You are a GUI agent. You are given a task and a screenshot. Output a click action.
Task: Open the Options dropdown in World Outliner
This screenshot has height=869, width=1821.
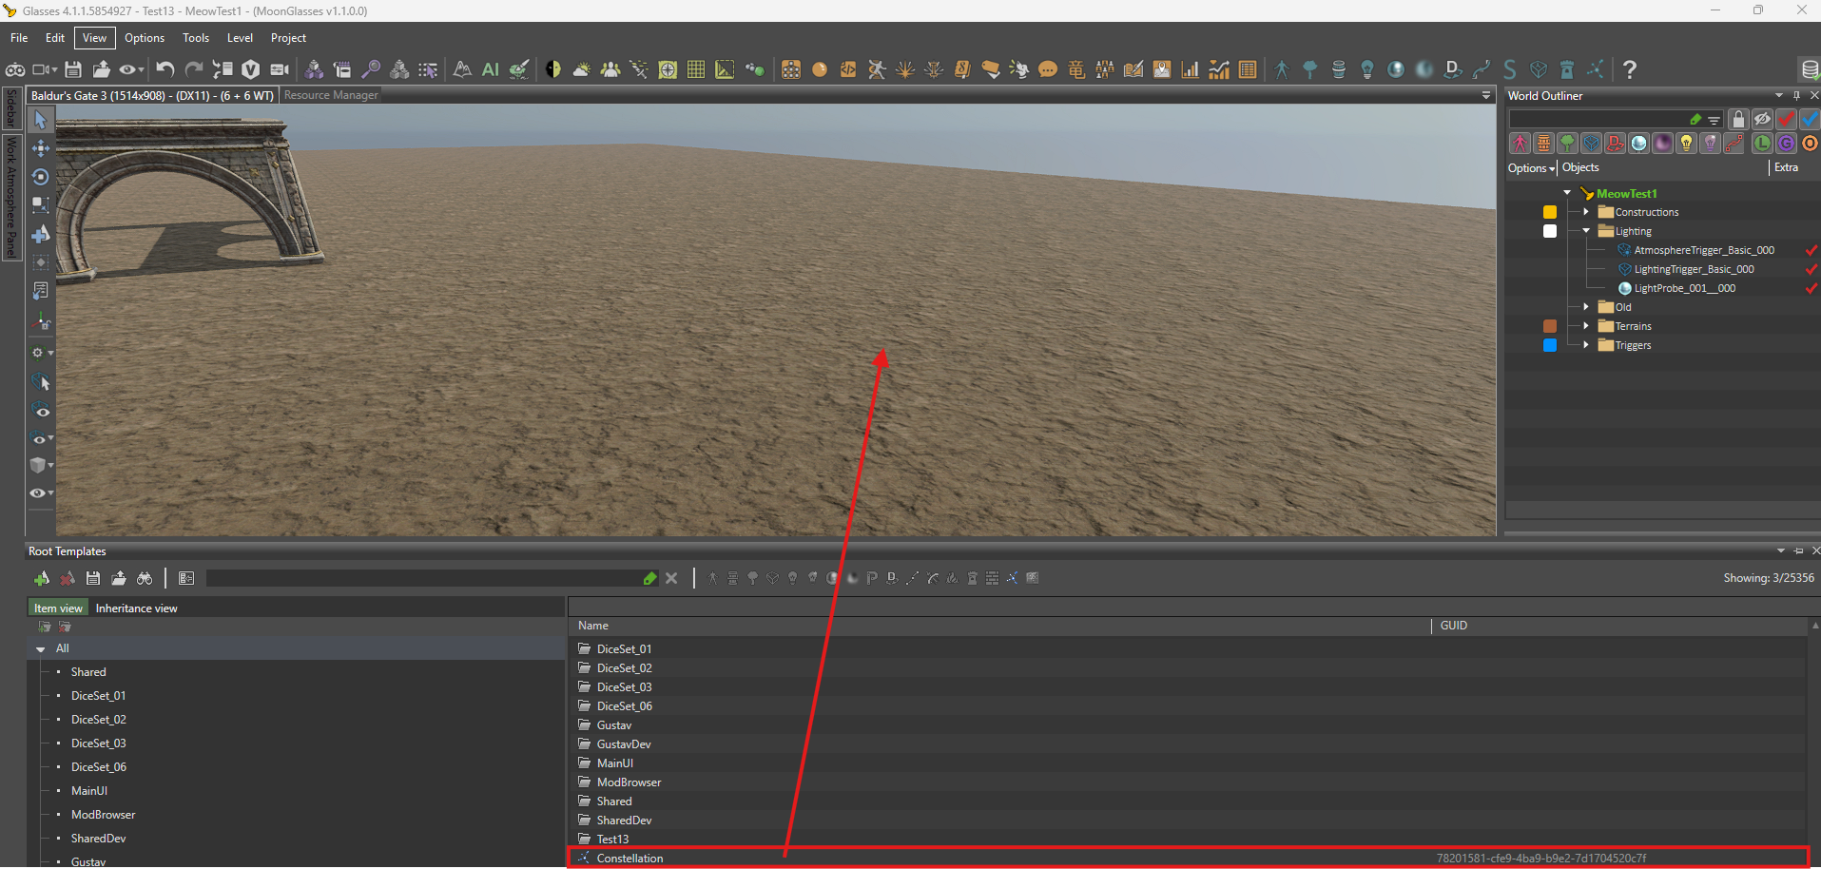(x=1531, y=168)
